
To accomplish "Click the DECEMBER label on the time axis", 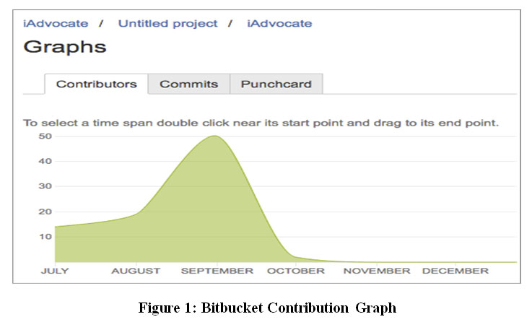I will (x=455, y=271).
